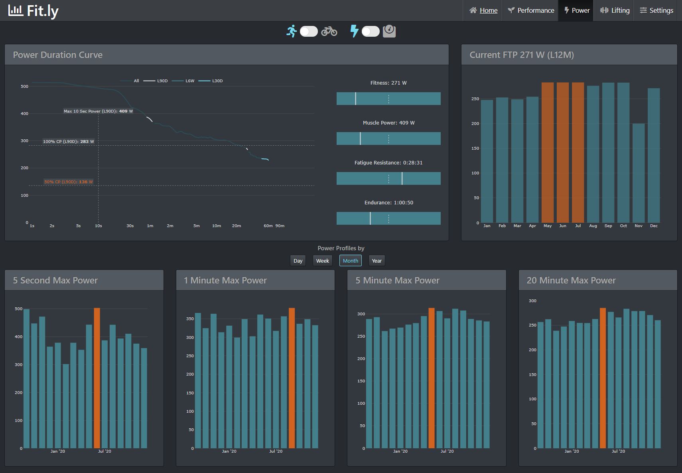Open the Performance tab
The height and width of the screenshot is (473, 682).
tap(531, 10)
